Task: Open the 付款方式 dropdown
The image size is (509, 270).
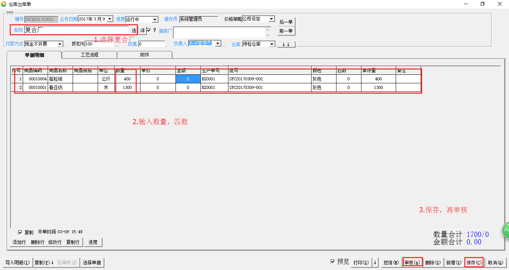Action: click(x=60, y=44)
